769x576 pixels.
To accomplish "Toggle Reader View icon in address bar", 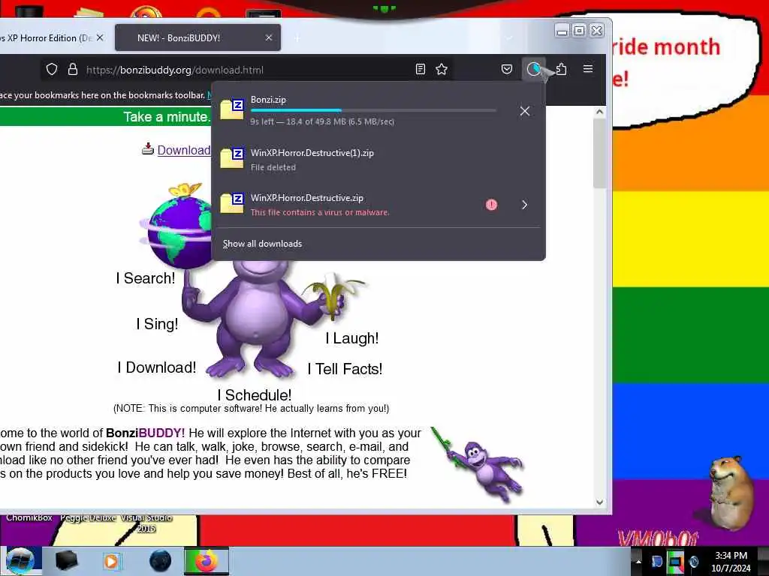I will click(x=421, y=69).
